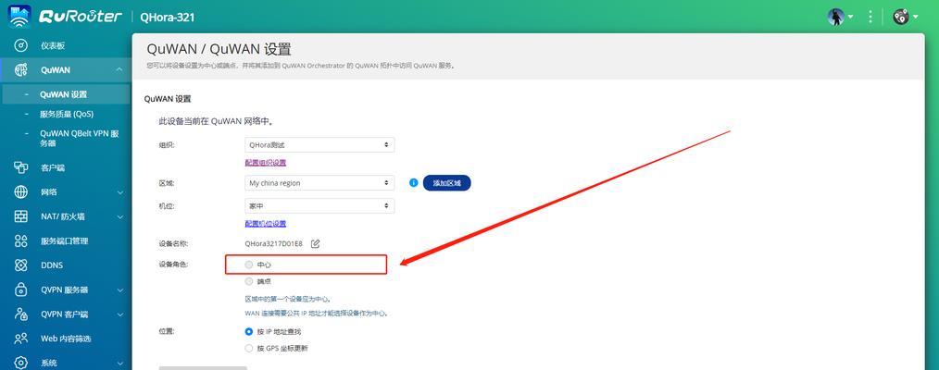Image resolution: width=939 pixels, height=370 pixels.
Task: Open the three-dot more options menu
Action: pyautogui.click(x=870, y=17)
